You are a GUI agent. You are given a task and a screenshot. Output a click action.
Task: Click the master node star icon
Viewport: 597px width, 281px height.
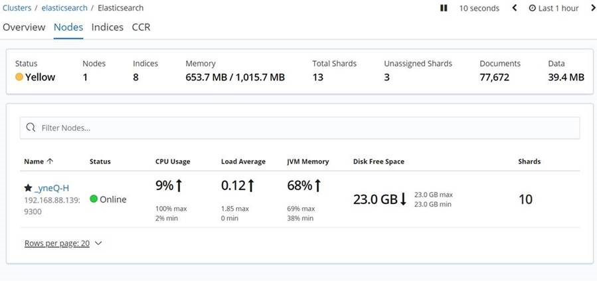[x=28, y=188]
